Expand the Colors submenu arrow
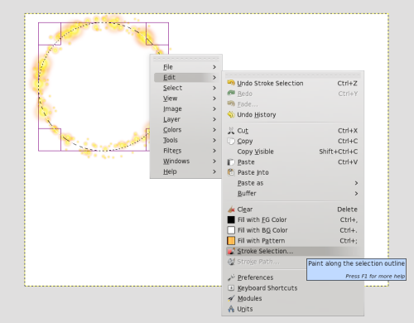Screen dimensions: 414x323 point(214,130)
